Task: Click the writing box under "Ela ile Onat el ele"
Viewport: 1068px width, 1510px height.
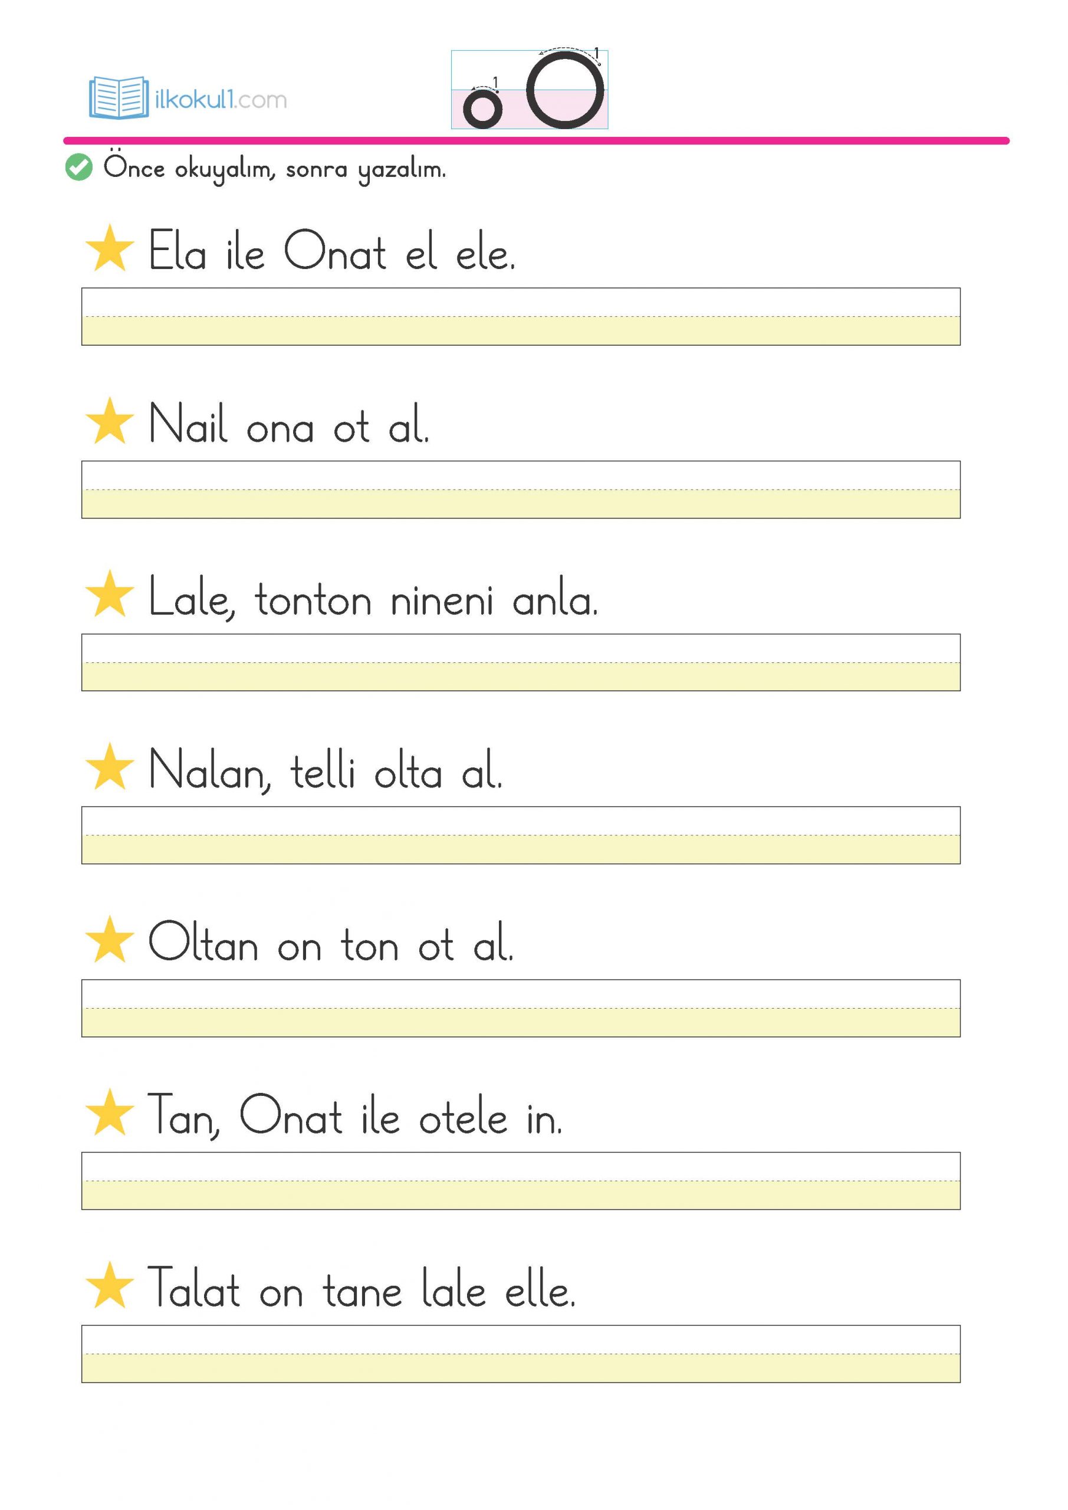Action: (520, 316)
